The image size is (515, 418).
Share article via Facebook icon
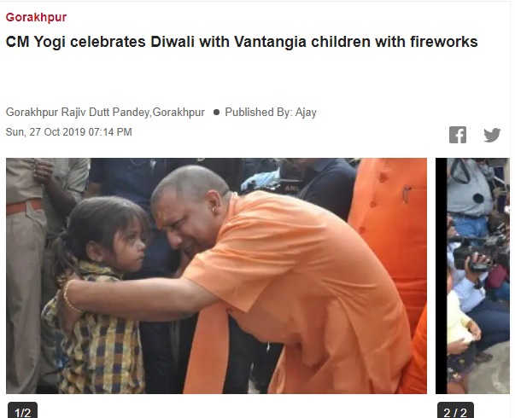pyautogui.click(x=458, y=135)
